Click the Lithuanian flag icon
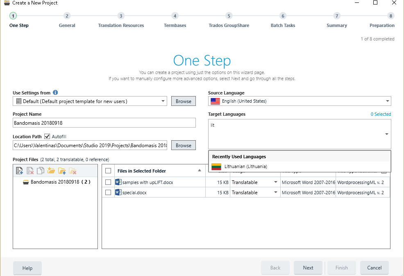 tap(216, 167)
